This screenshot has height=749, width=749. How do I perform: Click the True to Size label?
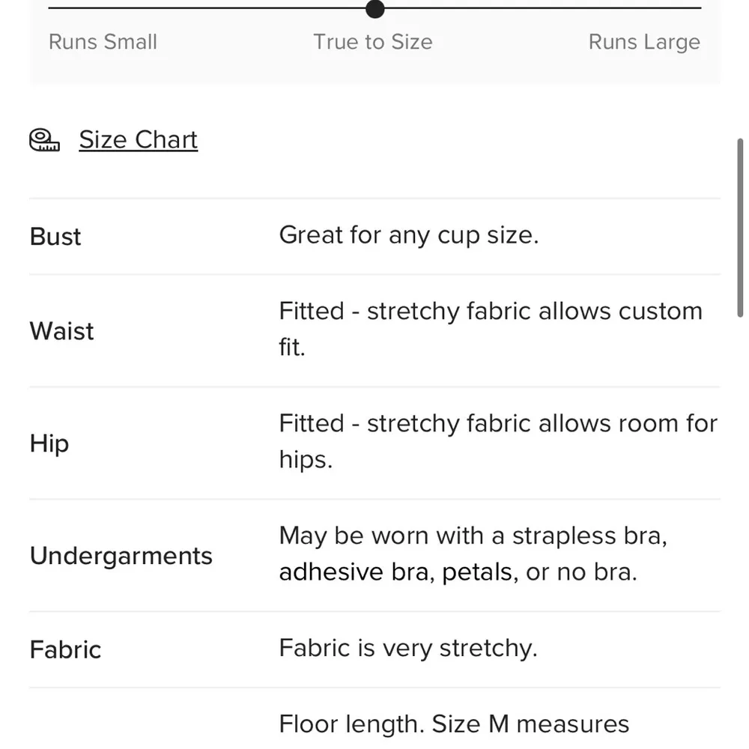(372, 42)
